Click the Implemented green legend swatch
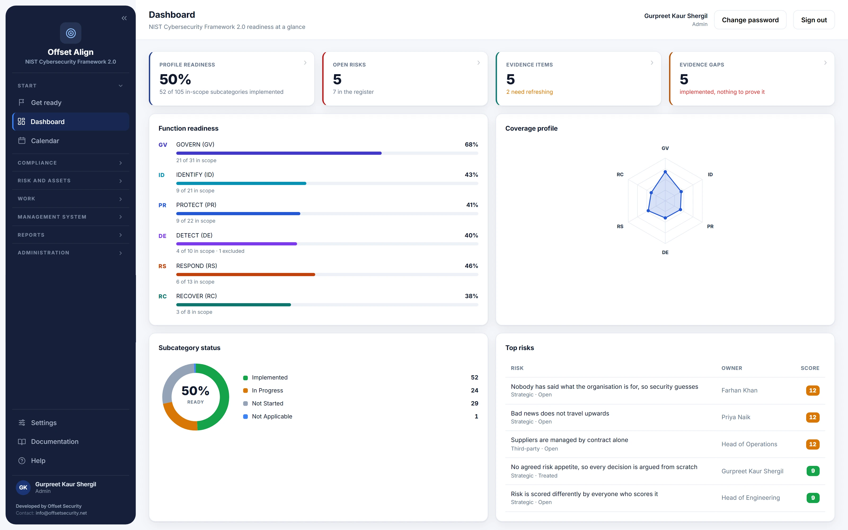Image resolution: width=848 pixels, height=530 pixels. click(x=245, y=378)
